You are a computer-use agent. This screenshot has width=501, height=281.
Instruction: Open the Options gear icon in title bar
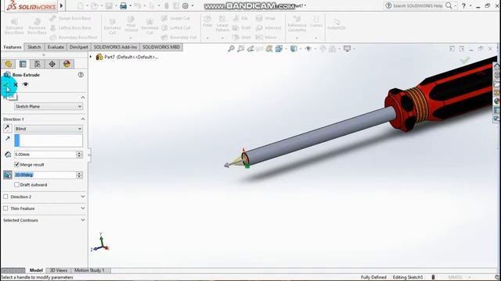click(x=186, y=5)
